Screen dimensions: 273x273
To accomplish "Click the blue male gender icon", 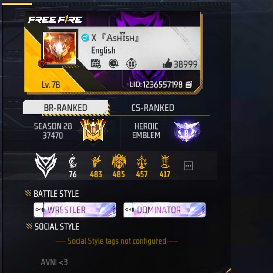I will click(x=85, y=38).
